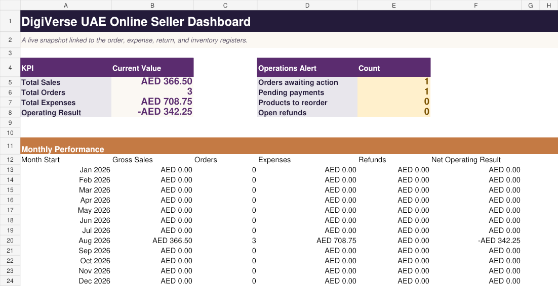The height and width of the screenshot is (286, 558).
Task: Select the KPI Total Expenses AED 708.75 value
Action: [152, 102]
